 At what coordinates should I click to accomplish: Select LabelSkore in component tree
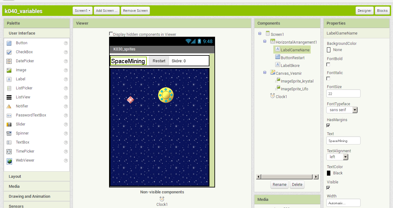pos(290,65)
